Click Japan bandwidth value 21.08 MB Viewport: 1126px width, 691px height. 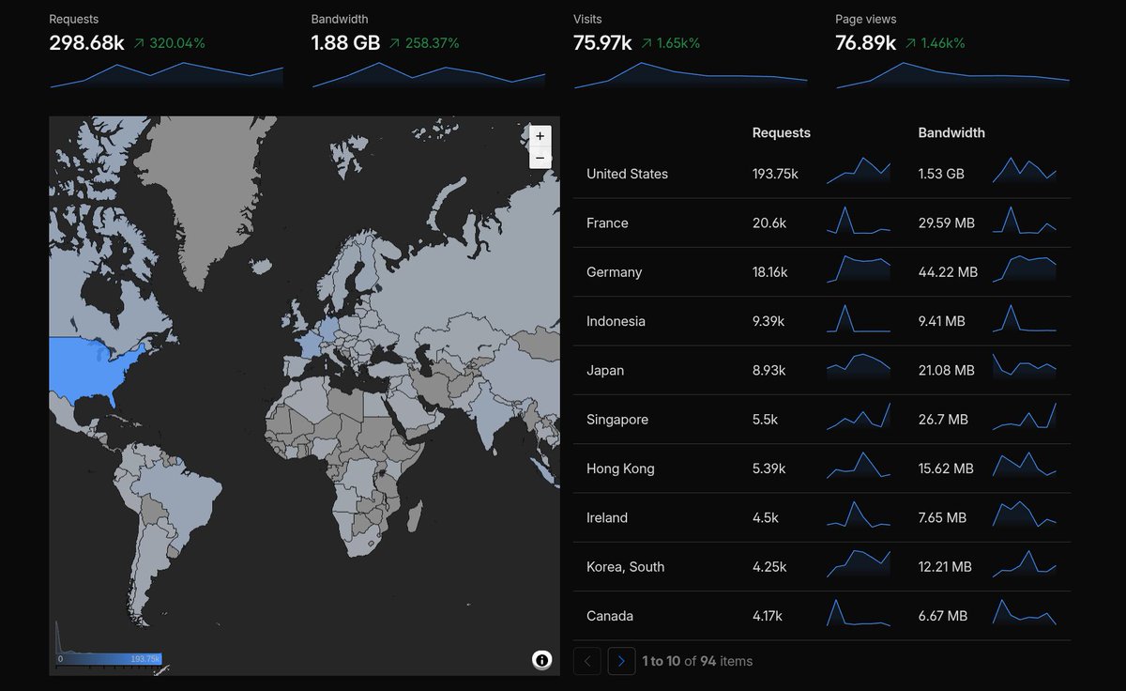(x=946, y=370)
